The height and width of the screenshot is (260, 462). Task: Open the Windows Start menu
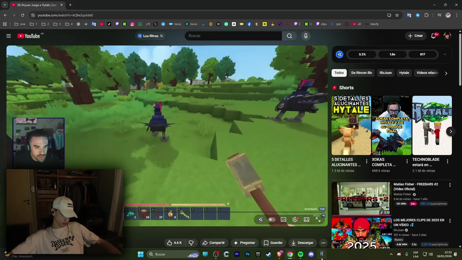tap(141, 254)
